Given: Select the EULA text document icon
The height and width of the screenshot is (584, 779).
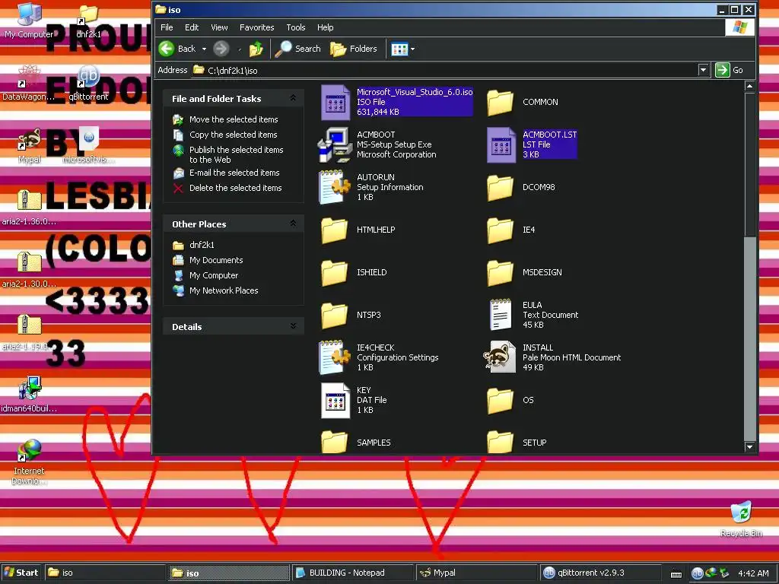Looking at the screenshot, I should [501, 315].
